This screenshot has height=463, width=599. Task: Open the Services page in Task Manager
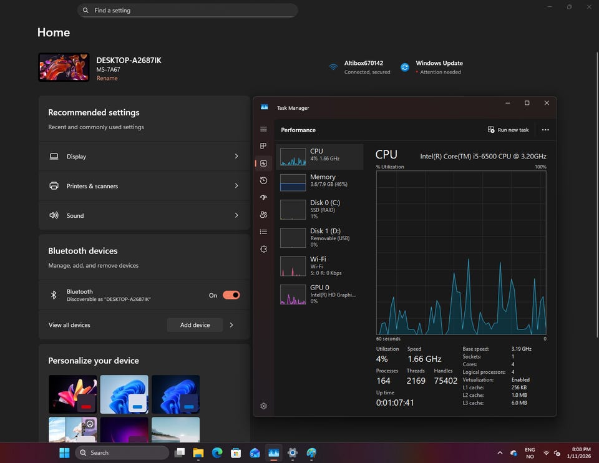(x=263, y=249)
